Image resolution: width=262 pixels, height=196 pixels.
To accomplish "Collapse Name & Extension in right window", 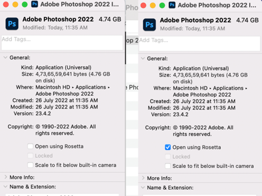I will [143, 188].
